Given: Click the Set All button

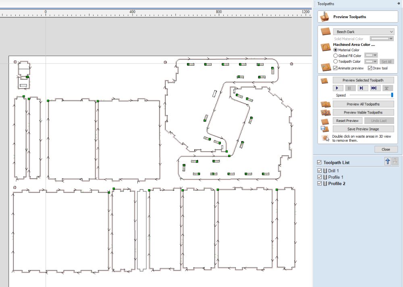Looking at the screenshot, I should pyautogui.click(x=386, y=62).
